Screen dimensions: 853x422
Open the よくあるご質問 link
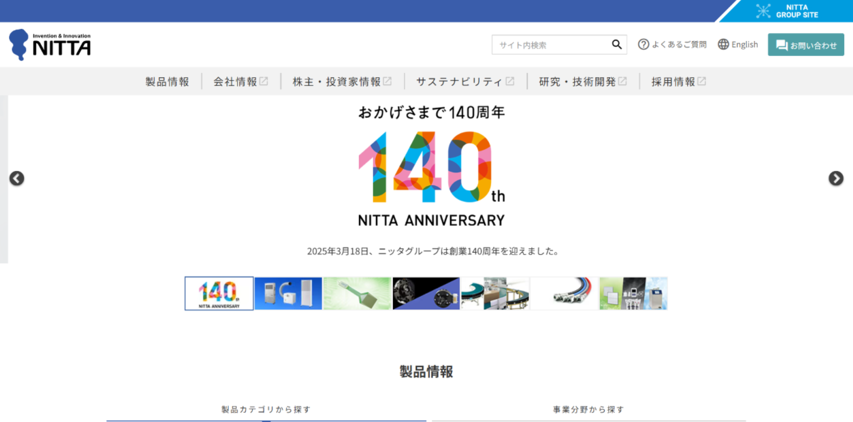click(x=679, y=44)
